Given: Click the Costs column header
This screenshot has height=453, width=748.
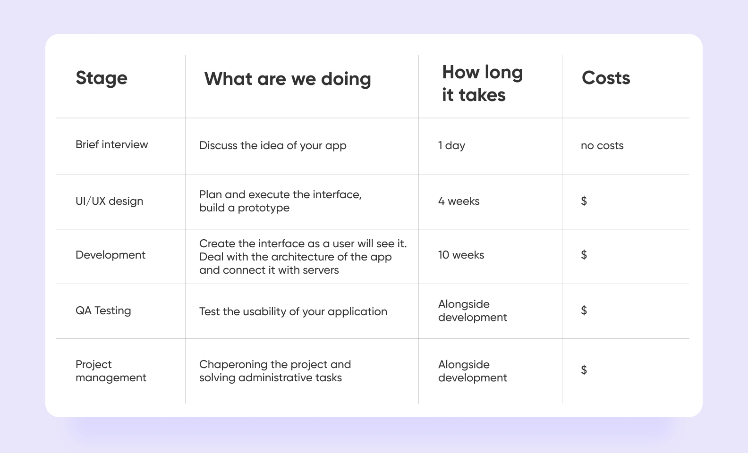Looking at the screenshot, I should pyautogui.click(x=606, y=78).
